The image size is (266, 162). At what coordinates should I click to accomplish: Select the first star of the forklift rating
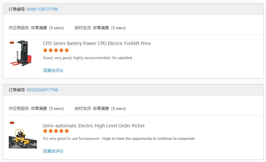(45, 50)
